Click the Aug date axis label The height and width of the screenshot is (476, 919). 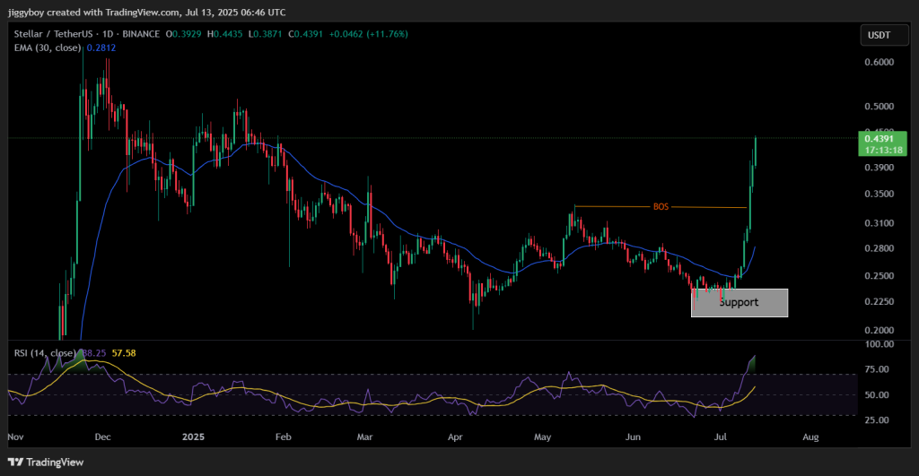pyautogui.click(x=810, y=437)
